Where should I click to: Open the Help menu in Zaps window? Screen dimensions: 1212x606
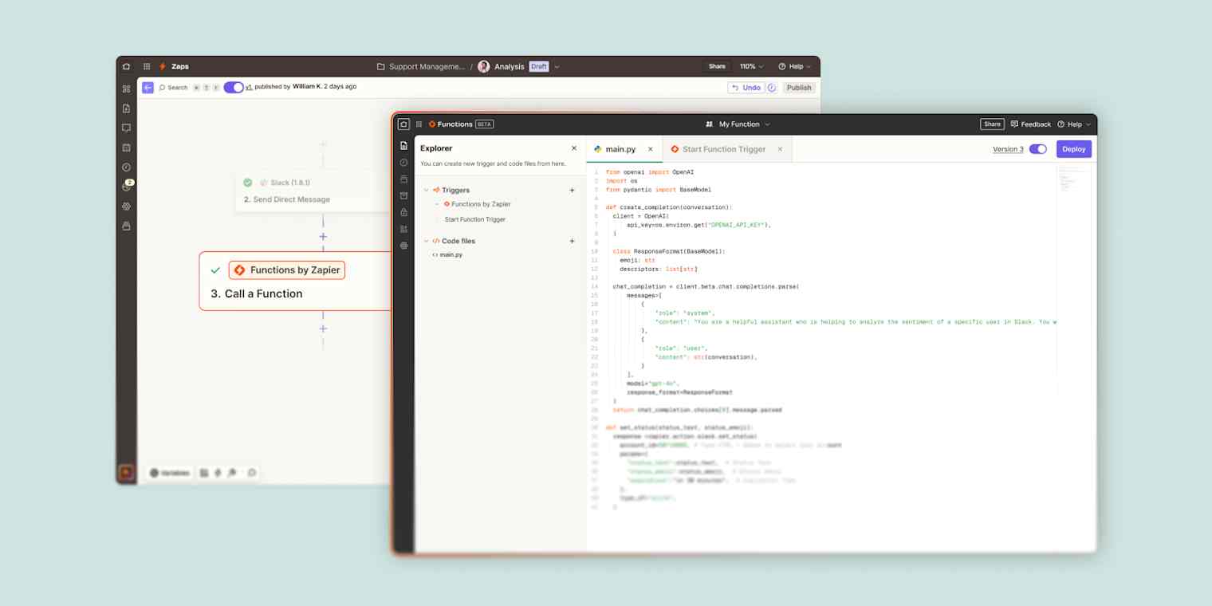794,67
